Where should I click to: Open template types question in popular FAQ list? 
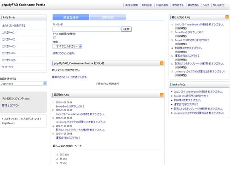coord(199,64)
